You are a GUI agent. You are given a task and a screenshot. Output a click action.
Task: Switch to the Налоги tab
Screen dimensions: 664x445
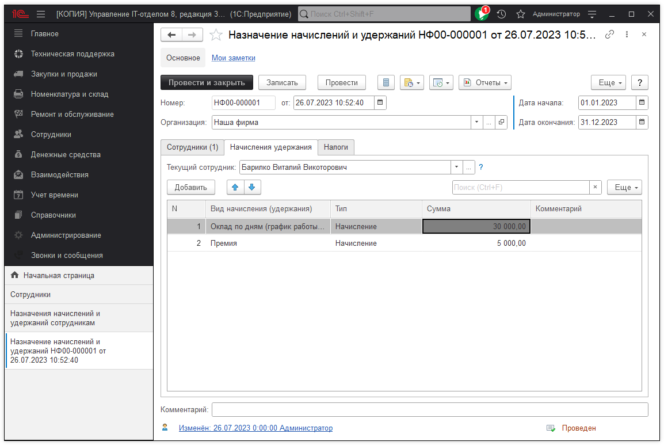[335, 147]
